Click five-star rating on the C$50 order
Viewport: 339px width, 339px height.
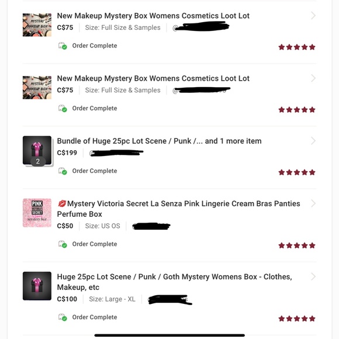point(297,245)
